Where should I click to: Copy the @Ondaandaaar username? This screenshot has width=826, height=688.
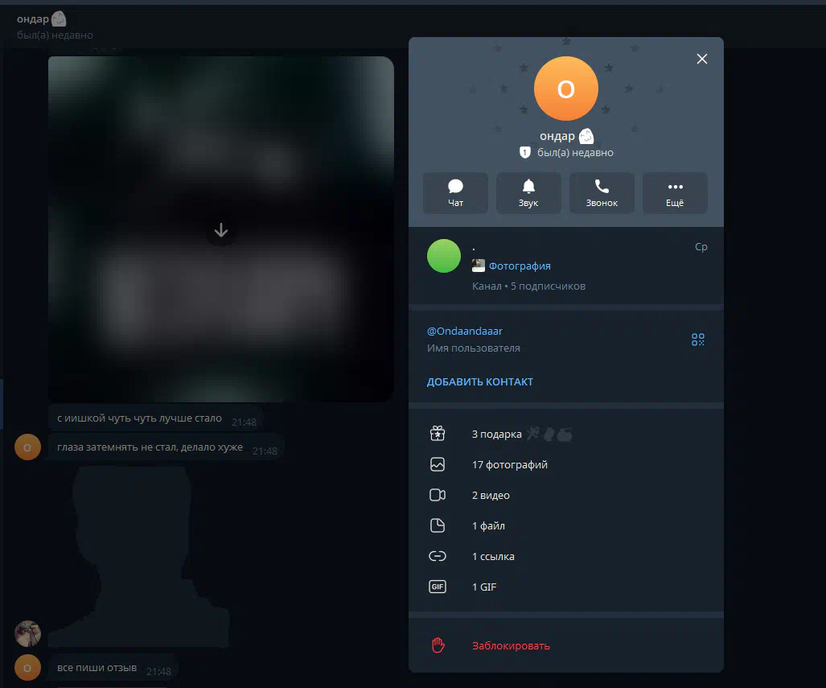[x=465, y=331]
